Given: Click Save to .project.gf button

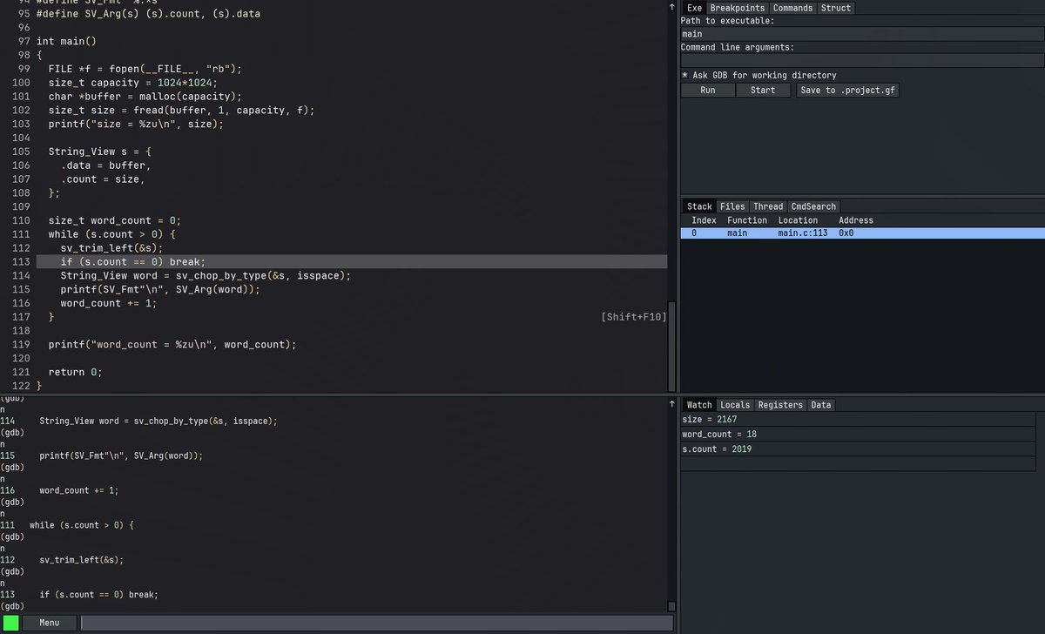Looking at the screenshot, I should click(x=847, y=91).
